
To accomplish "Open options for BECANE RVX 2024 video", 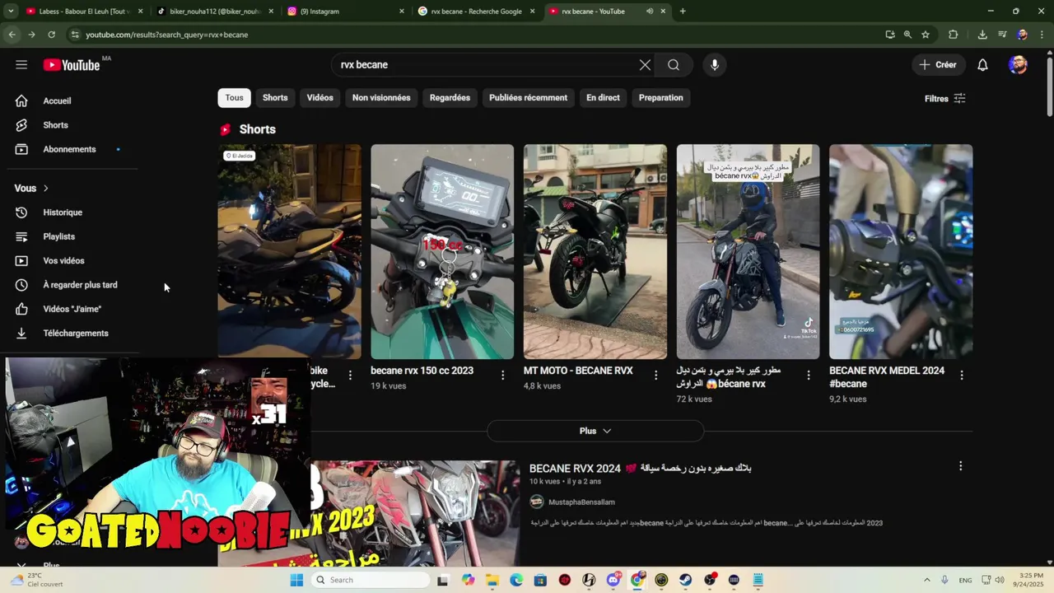I will 960,466.
